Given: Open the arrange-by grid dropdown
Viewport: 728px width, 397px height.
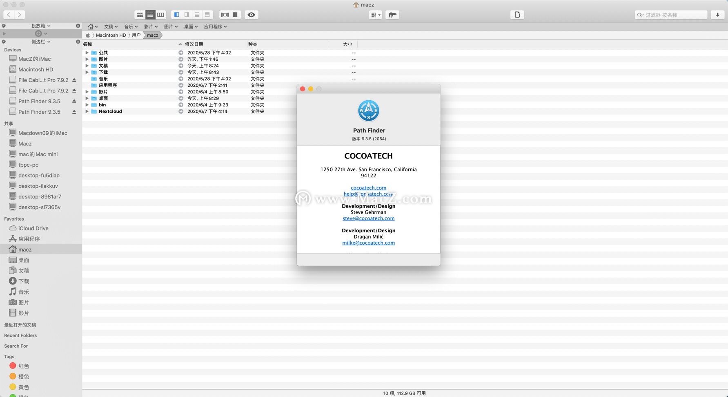Looking at the screenshot, I should (x=375, y=15).
